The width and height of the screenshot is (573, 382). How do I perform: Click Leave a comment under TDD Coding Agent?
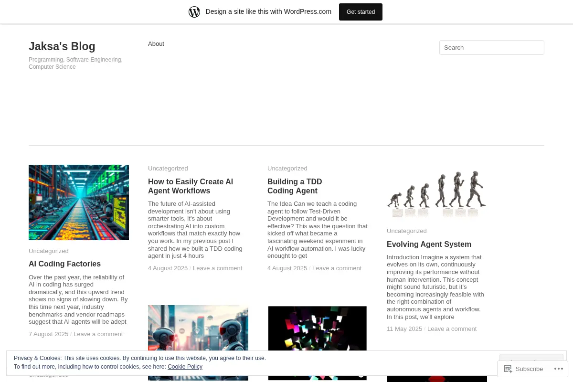point(337,268)
